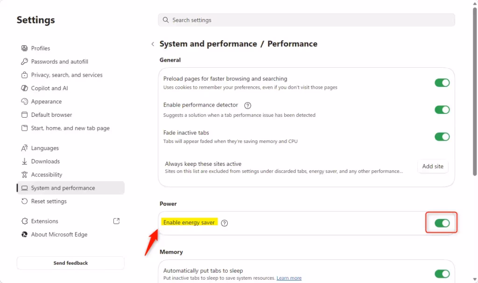Image resolution: width=478 pixels, height=283 pixels.
Task: Disable Preload pages for faster browsing
Action: pyautogui.click(x=442, y=82)
